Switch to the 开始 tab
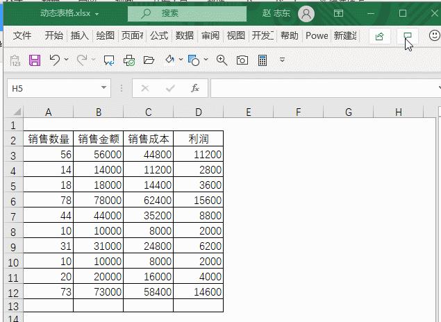The width and height of the screenshot is (441, 322). click(53, 35)
